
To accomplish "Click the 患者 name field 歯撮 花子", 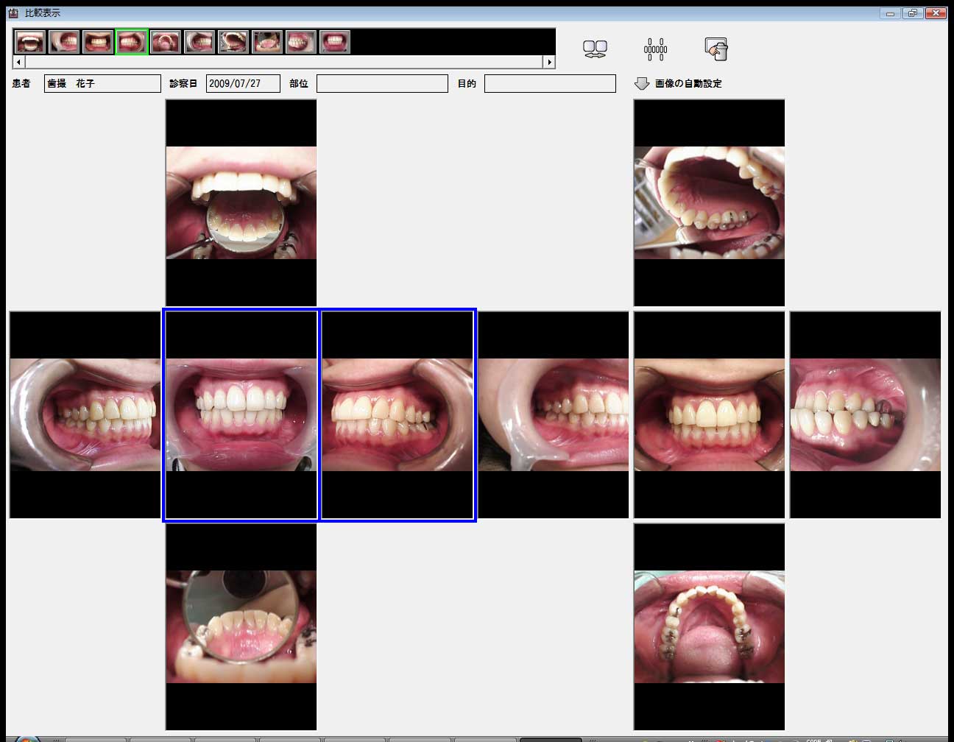I will click(102, 84).
